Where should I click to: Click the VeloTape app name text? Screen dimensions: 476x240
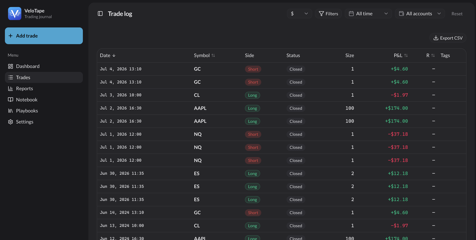pyautogui.click(x=34, y=11)
